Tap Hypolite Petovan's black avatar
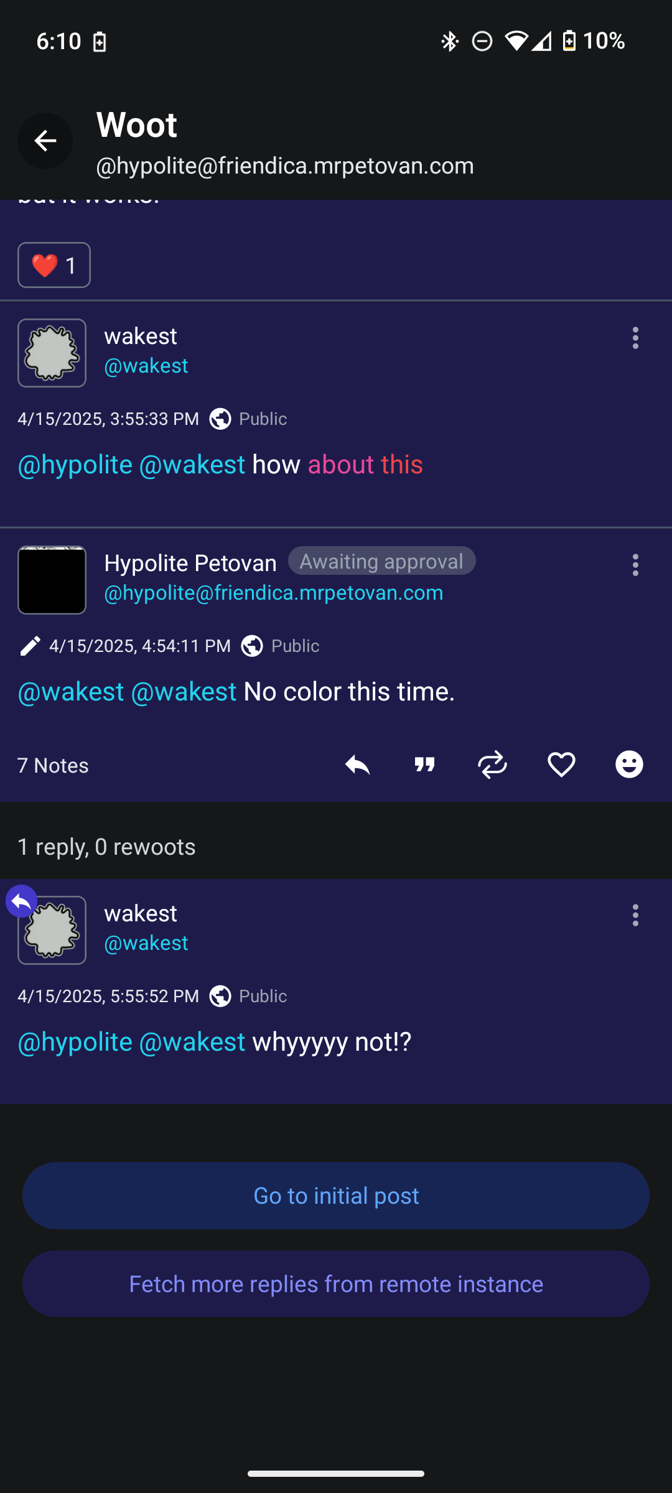672x1493 pixels. click(x=52, y=580)
